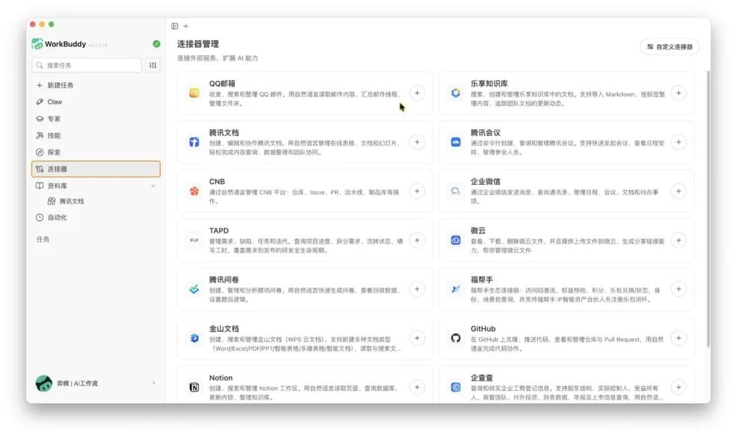Add the CNB connector with plus button
This screenshot has height=438, width=737.
point(417,191)
